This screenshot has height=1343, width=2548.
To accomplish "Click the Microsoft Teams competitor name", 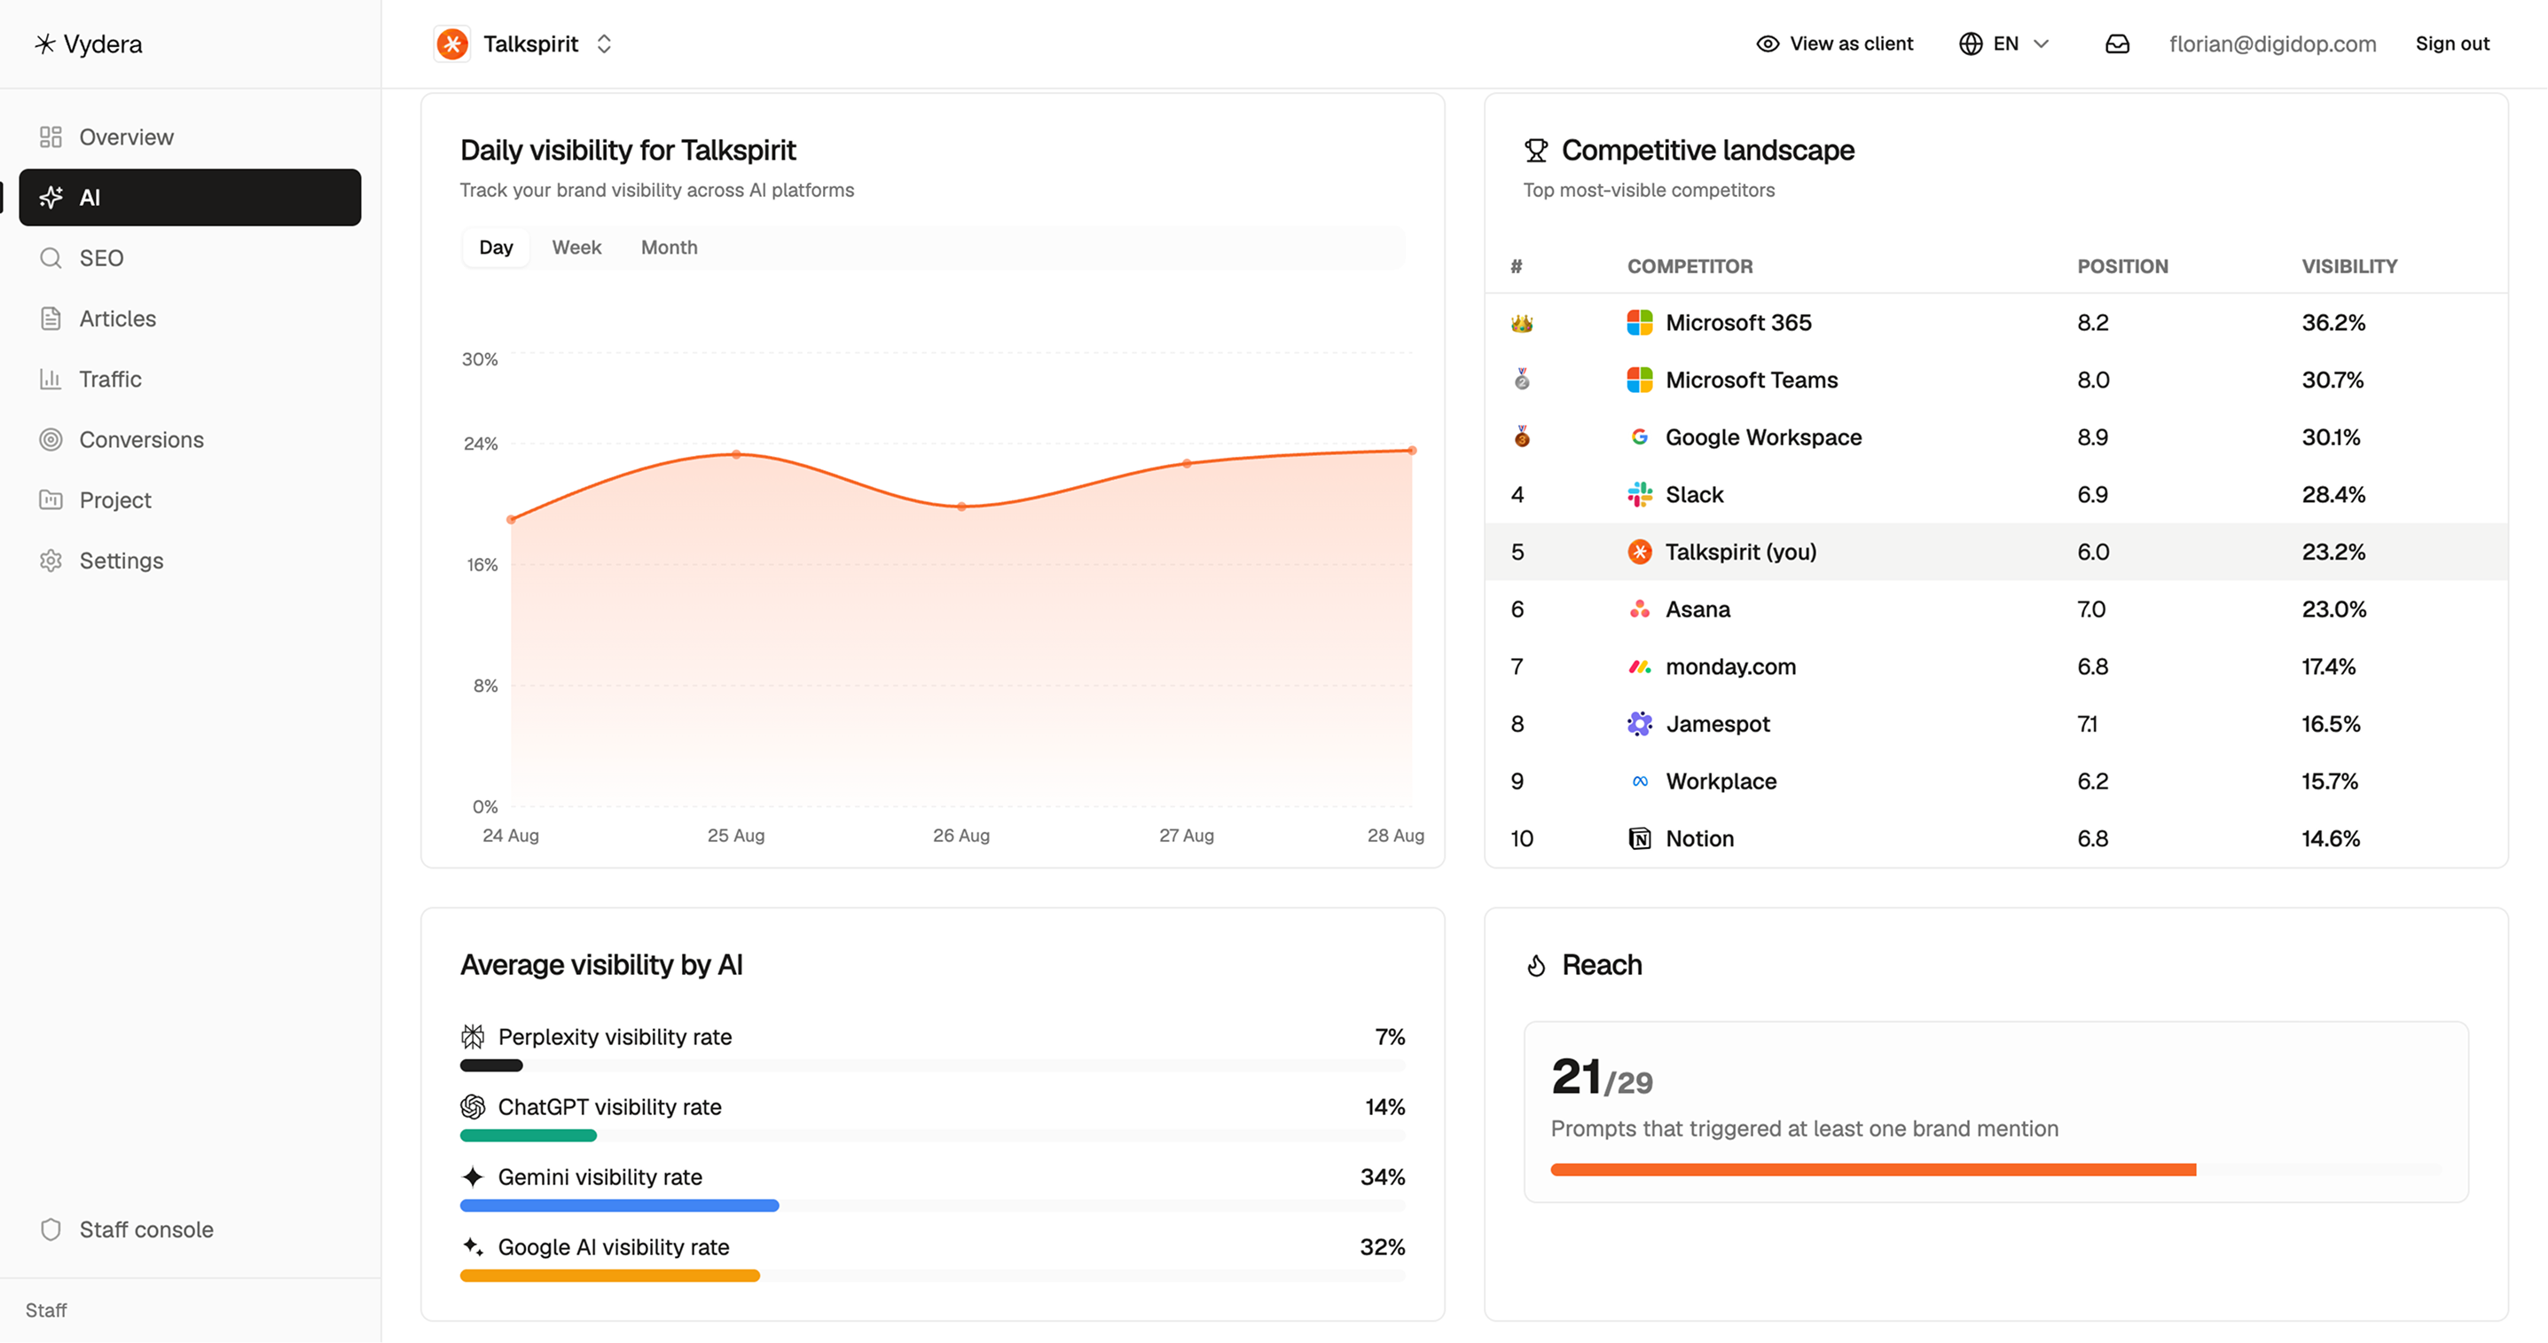I will click(1752, 380).
